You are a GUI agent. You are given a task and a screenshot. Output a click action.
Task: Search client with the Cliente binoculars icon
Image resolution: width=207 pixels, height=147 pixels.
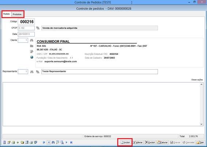click(31, 40)
